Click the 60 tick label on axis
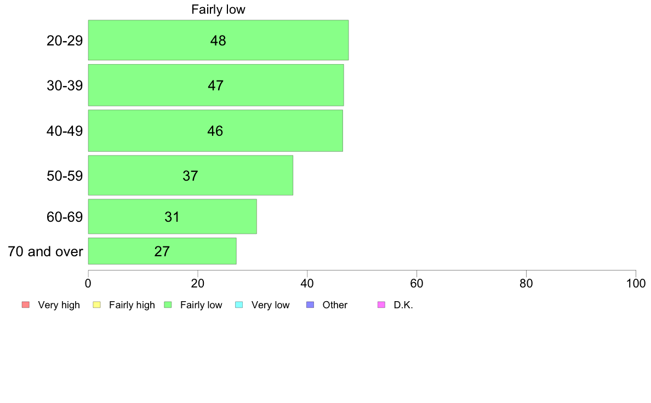The width and height of the screenshot is (651, 403). pyautogui.click(x=416, y=284)
